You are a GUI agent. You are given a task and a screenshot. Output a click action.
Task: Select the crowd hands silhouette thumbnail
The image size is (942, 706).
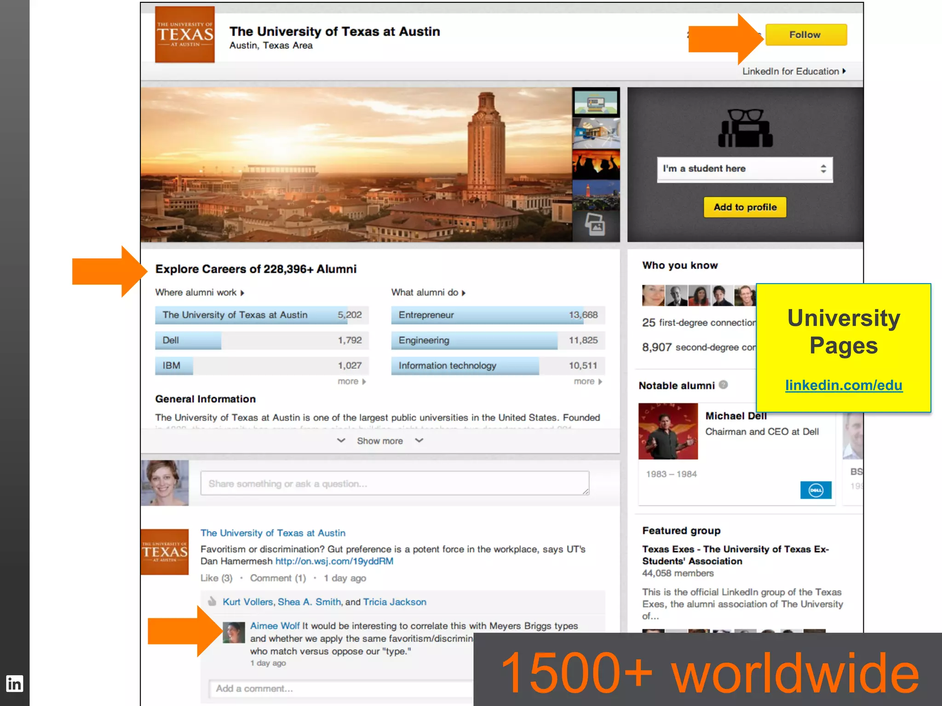coord(596,164)
